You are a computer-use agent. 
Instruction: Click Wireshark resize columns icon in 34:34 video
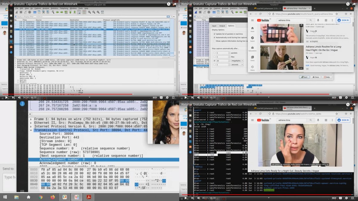tap(102, 12)
